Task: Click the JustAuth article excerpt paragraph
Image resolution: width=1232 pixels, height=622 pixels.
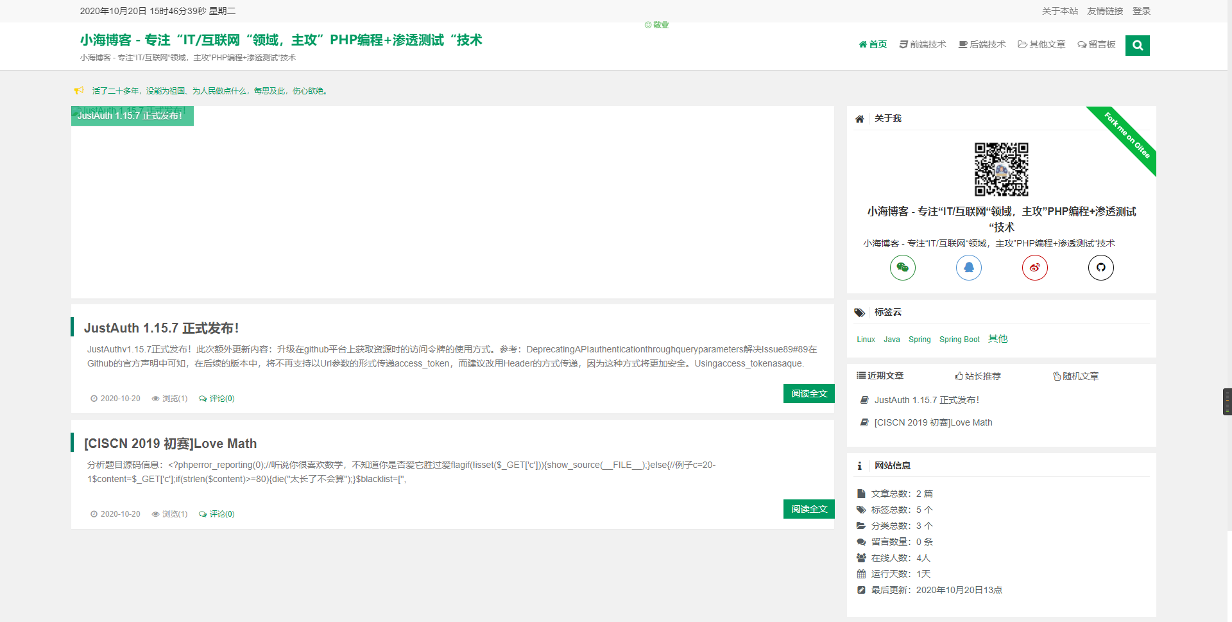Action: (452, 356)
